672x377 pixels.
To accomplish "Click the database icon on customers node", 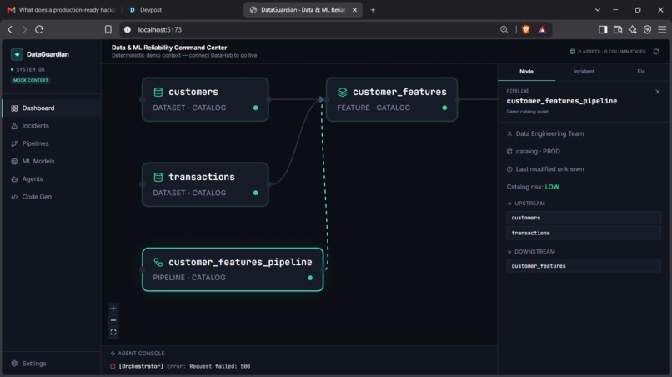I will (158, 92).
